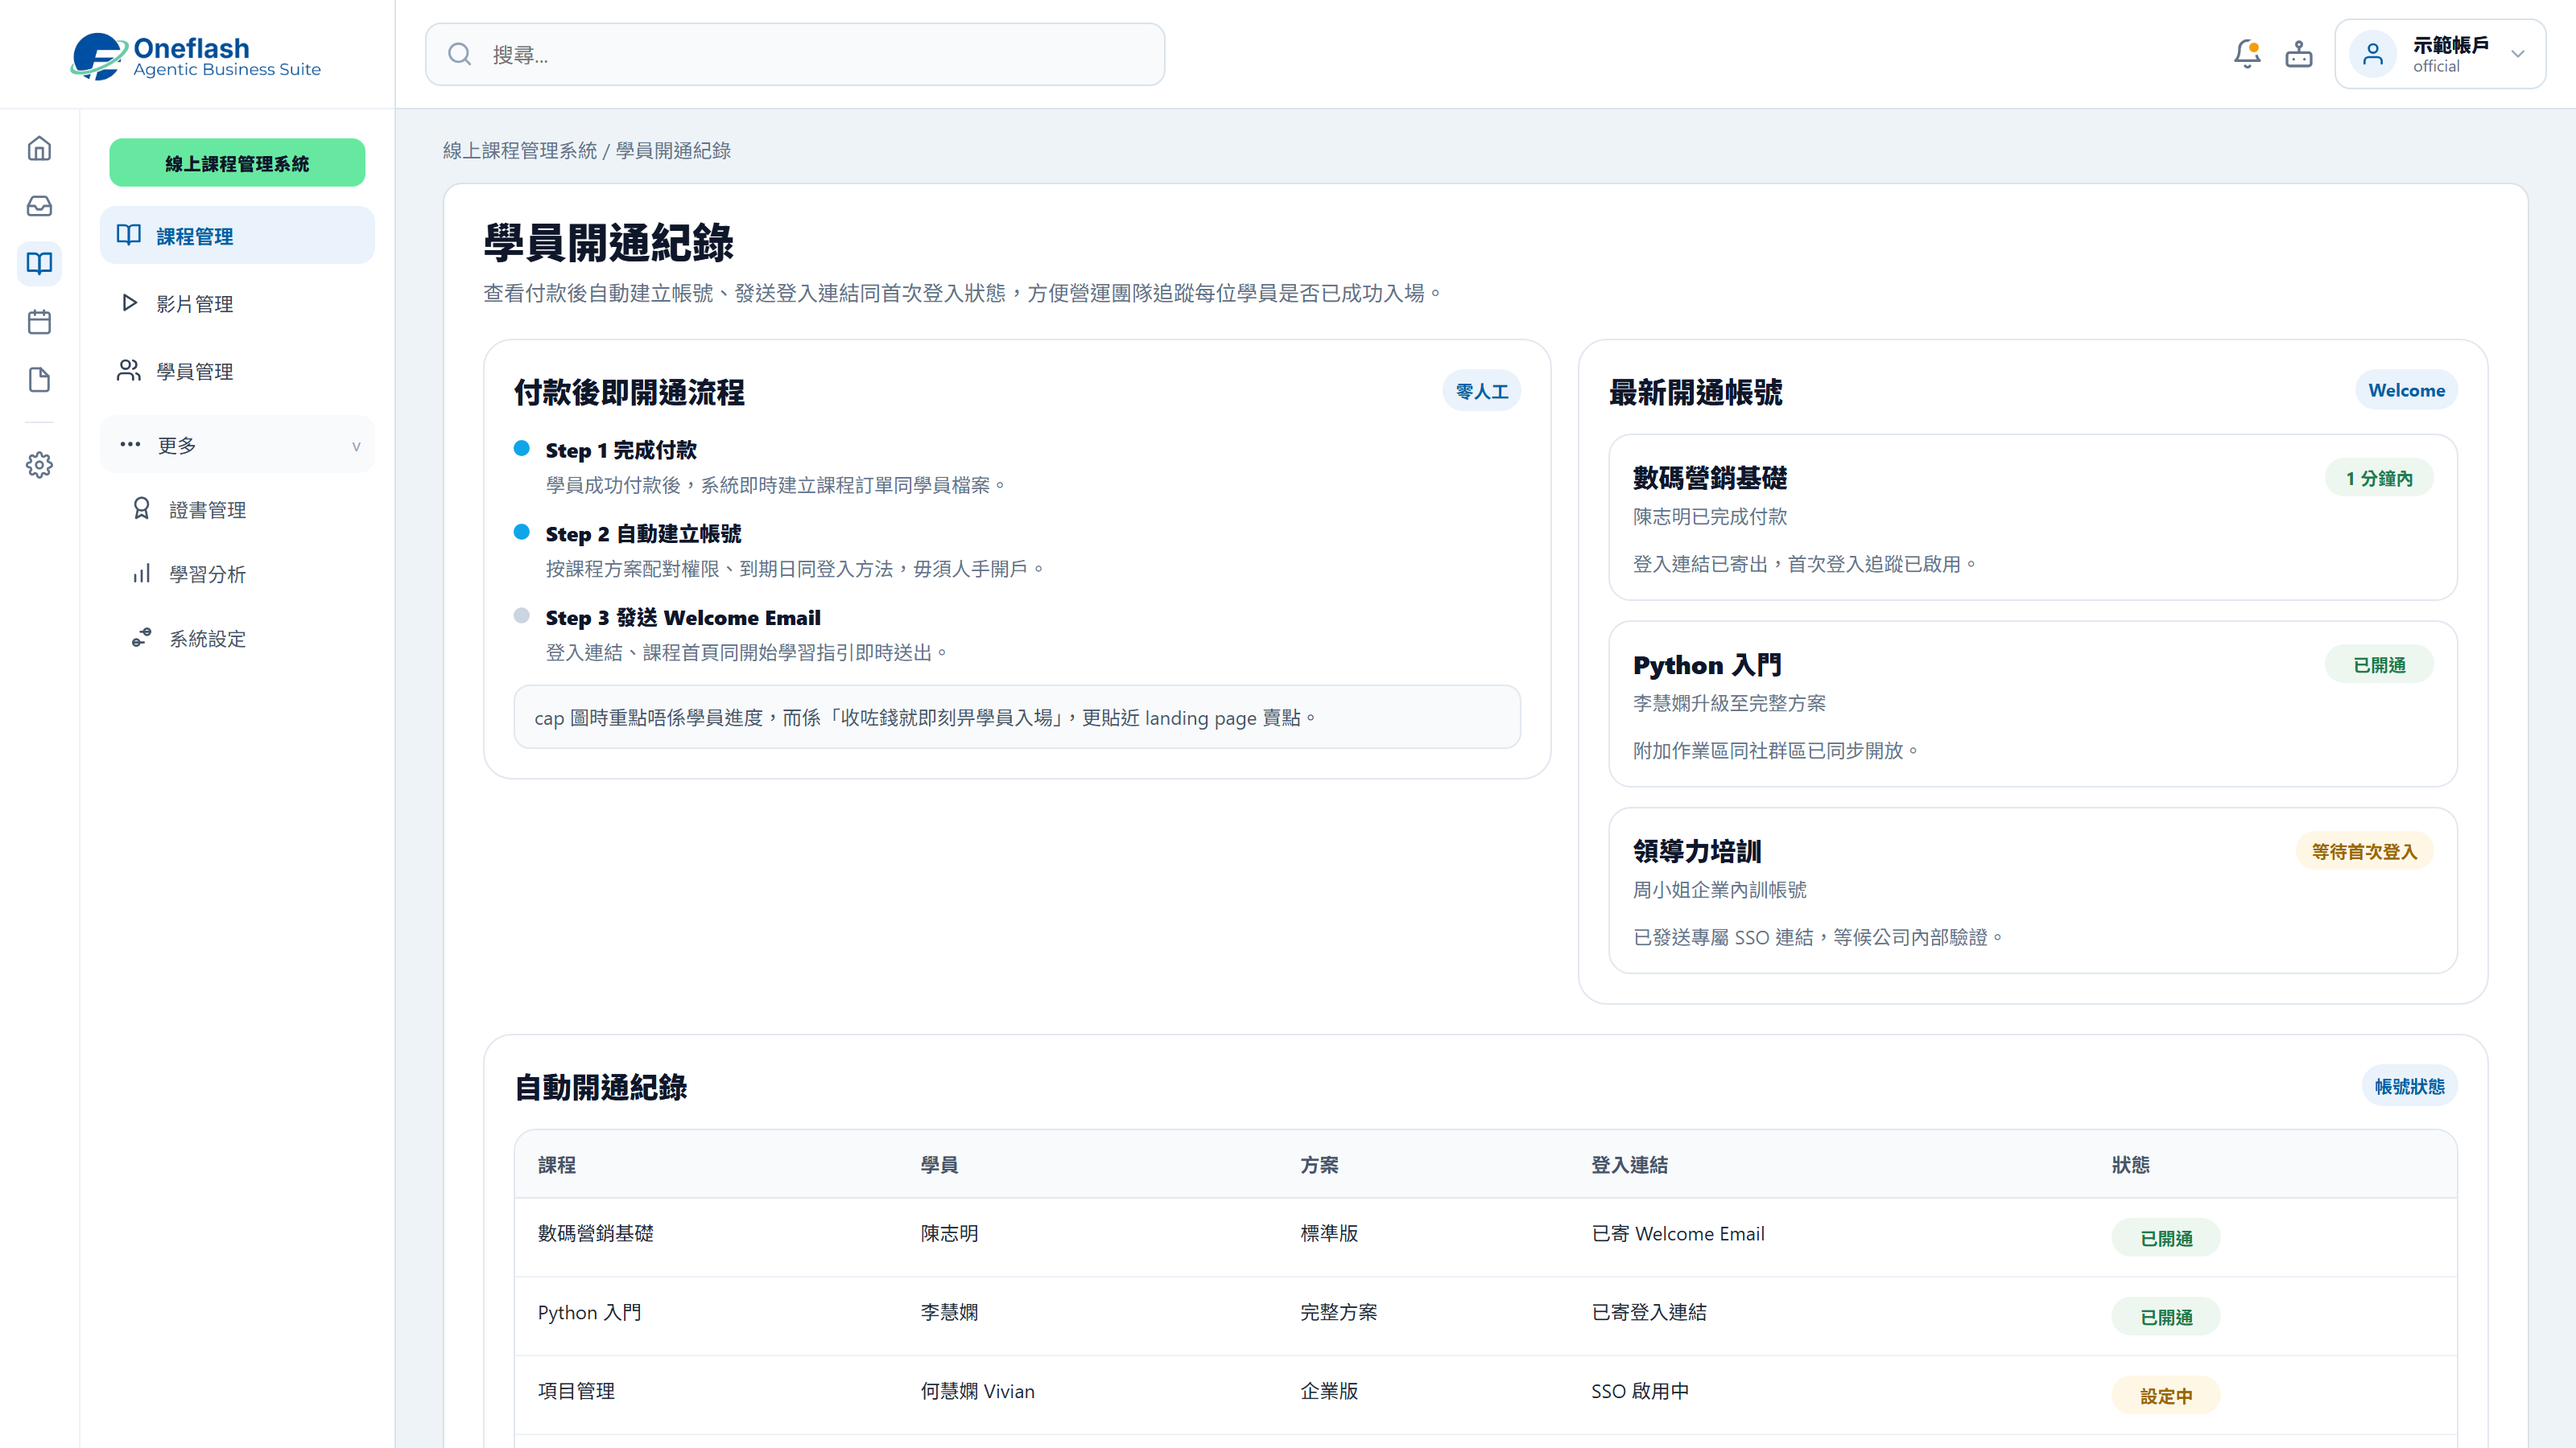Image resolution: width=2576 pixels, height=1448 pixels.
Task: Click the 已寄登入連結 cell
Action: (x=1649, y=1312)
